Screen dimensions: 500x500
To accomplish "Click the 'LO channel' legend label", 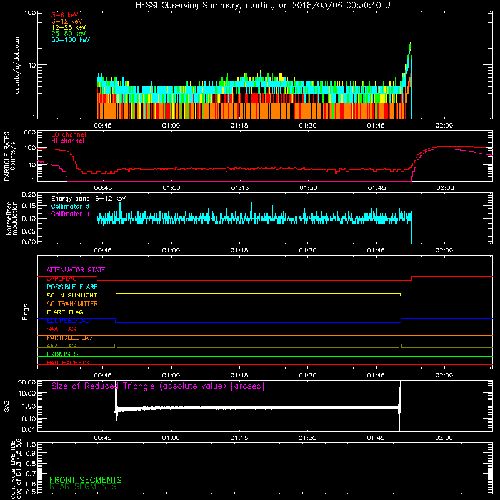I will click(69, 135).
